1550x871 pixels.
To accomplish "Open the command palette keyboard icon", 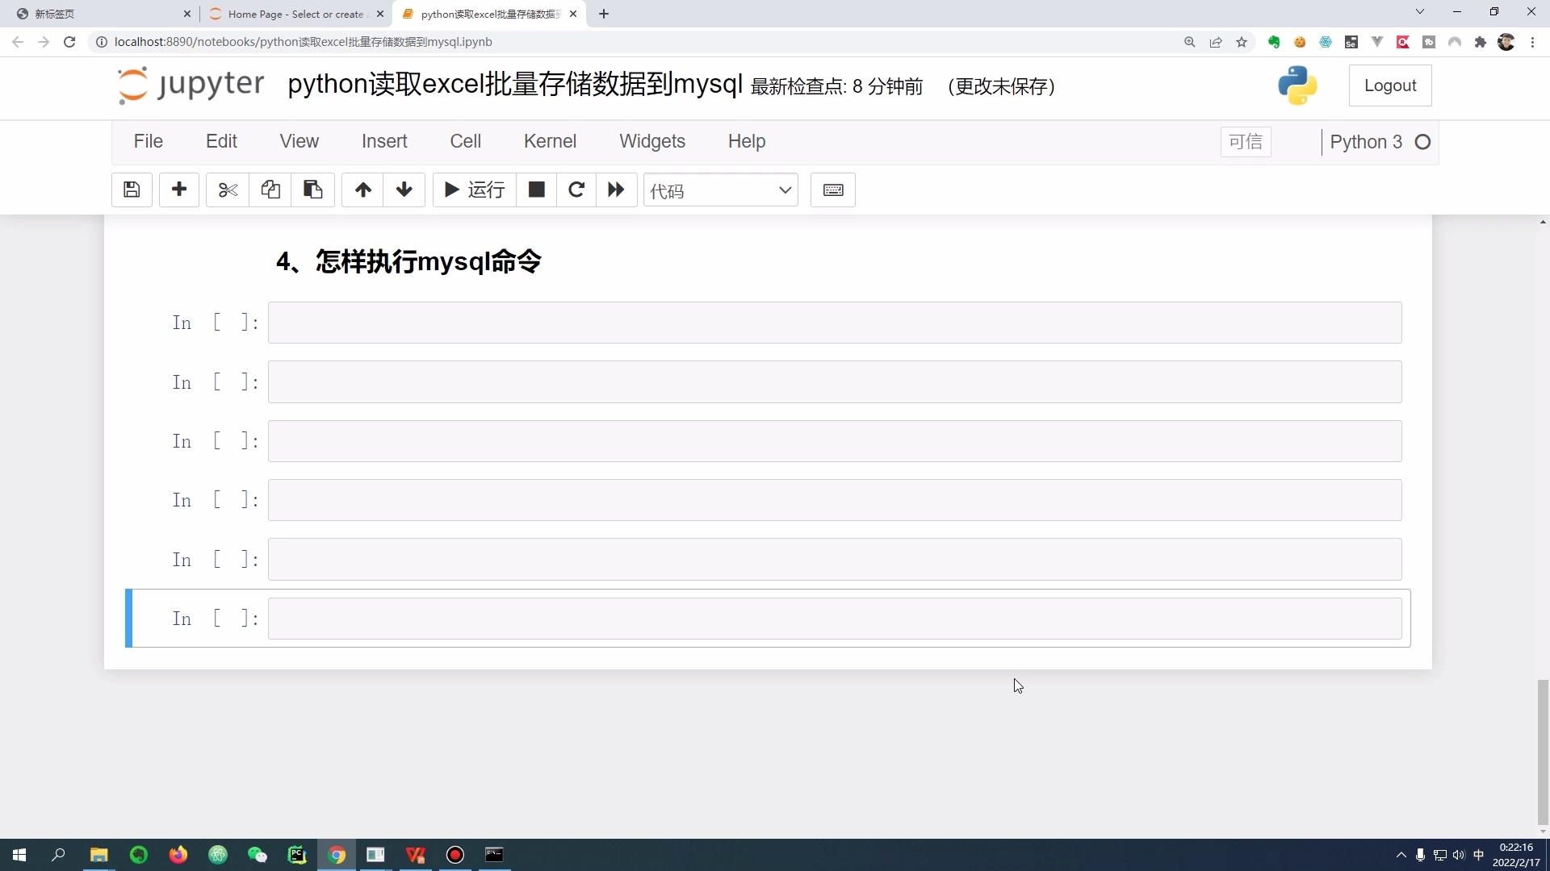I will 832,190.
